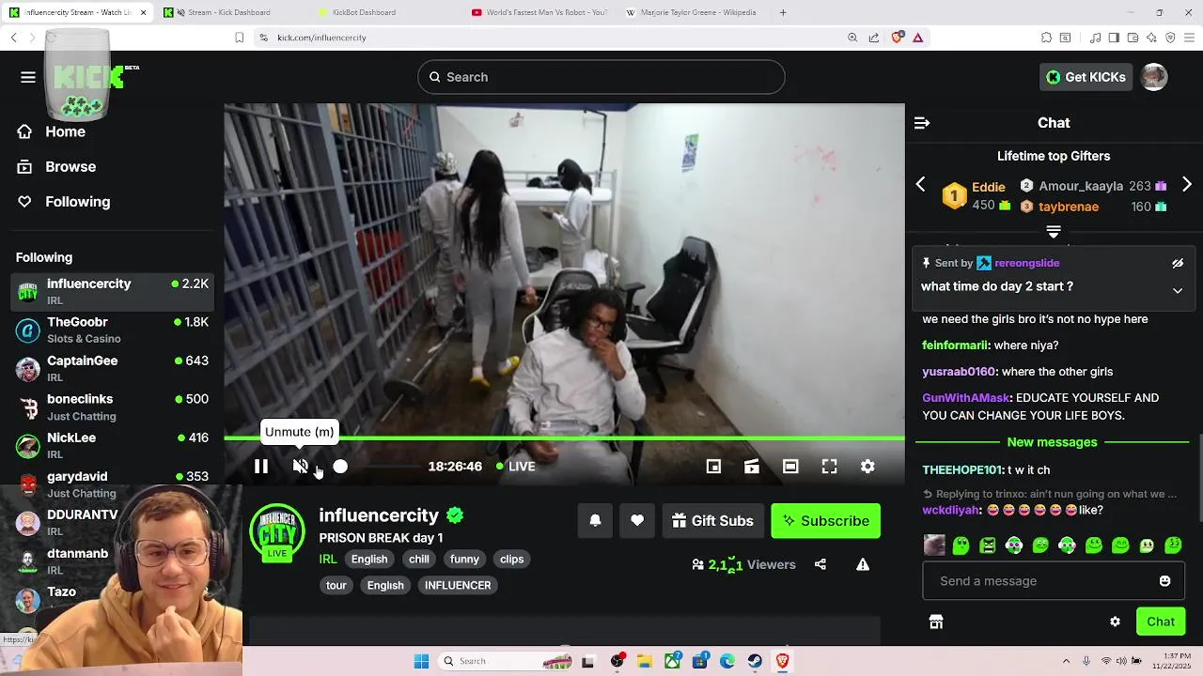
Task: Open File Explorer from the taskbar
Action: [x=645, y=661]
